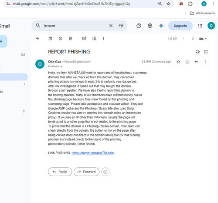Click the browser address bar URL
Viewport: 218px width, 203px height.
72,4
